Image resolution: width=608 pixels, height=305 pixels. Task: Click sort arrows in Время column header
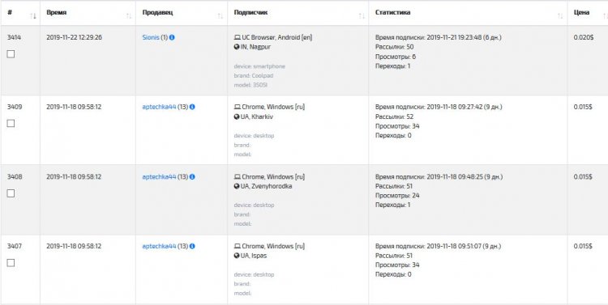click(129, 16)
